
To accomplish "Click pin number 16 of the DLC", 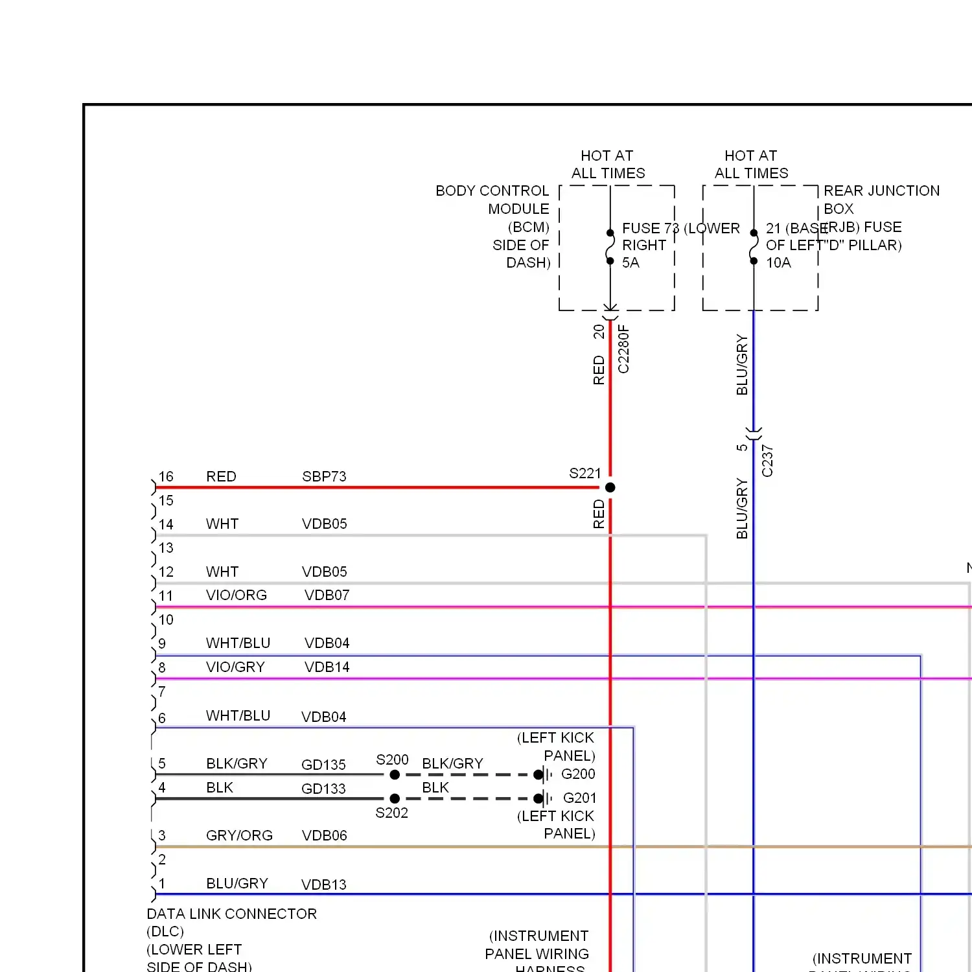I will coord(166,476).
